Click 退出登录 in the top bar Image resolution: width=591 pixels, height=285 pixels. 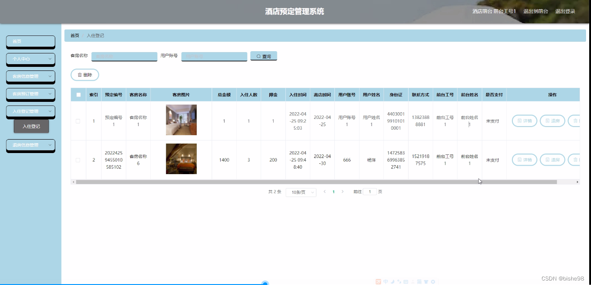pyautogui.click(x=565, y=11)
